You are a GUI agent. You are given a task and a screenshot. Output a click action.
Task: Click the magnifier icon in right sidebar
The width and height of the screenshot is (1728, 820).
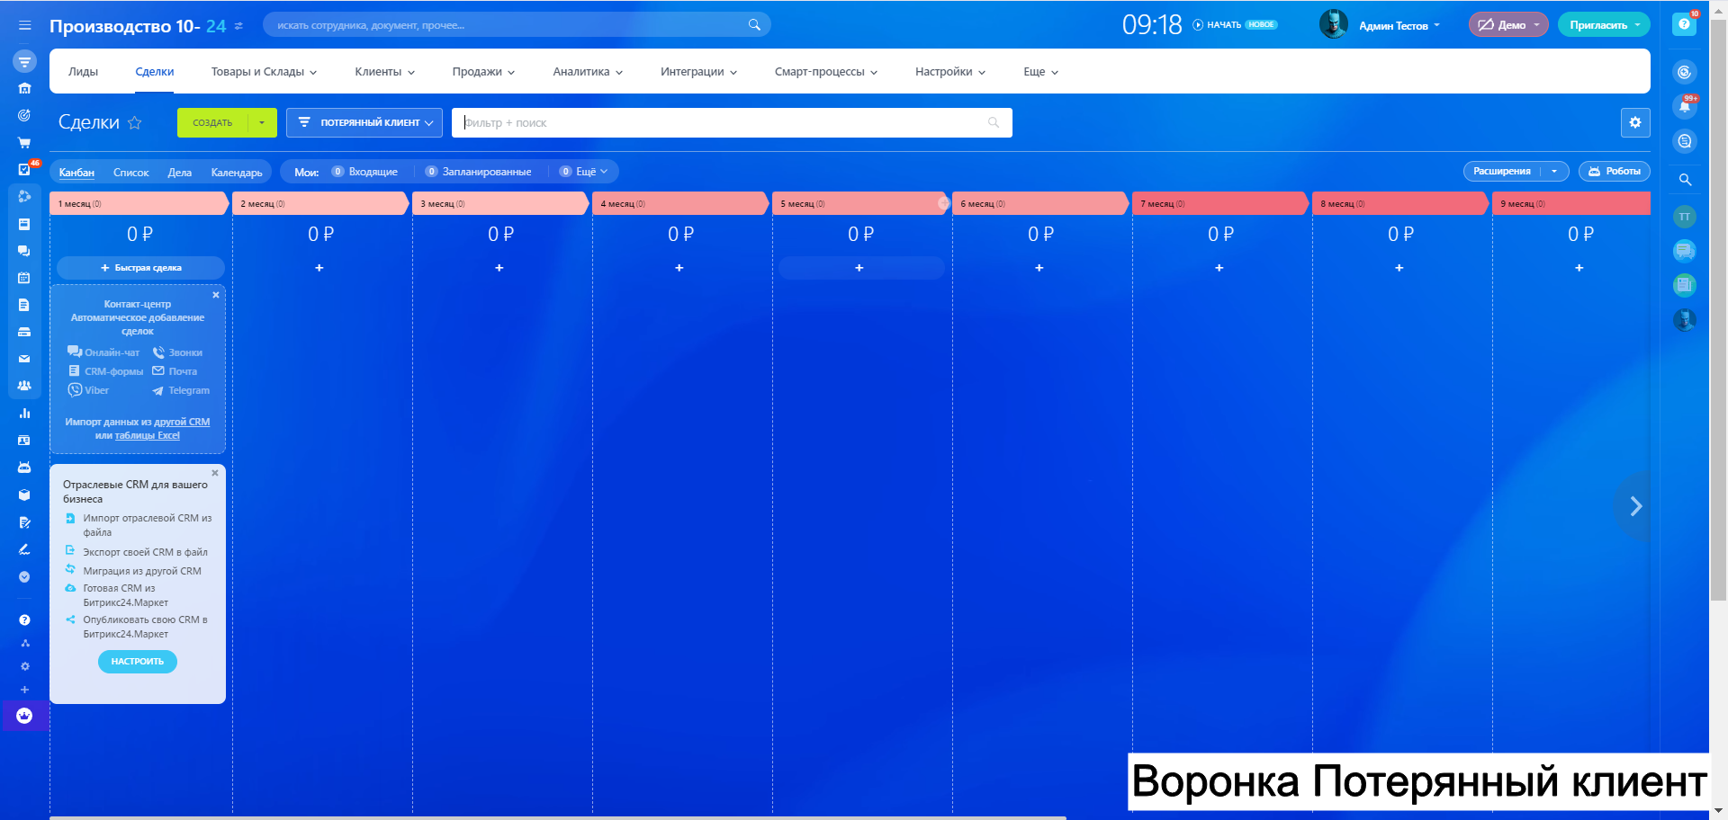coord(1685,180)
